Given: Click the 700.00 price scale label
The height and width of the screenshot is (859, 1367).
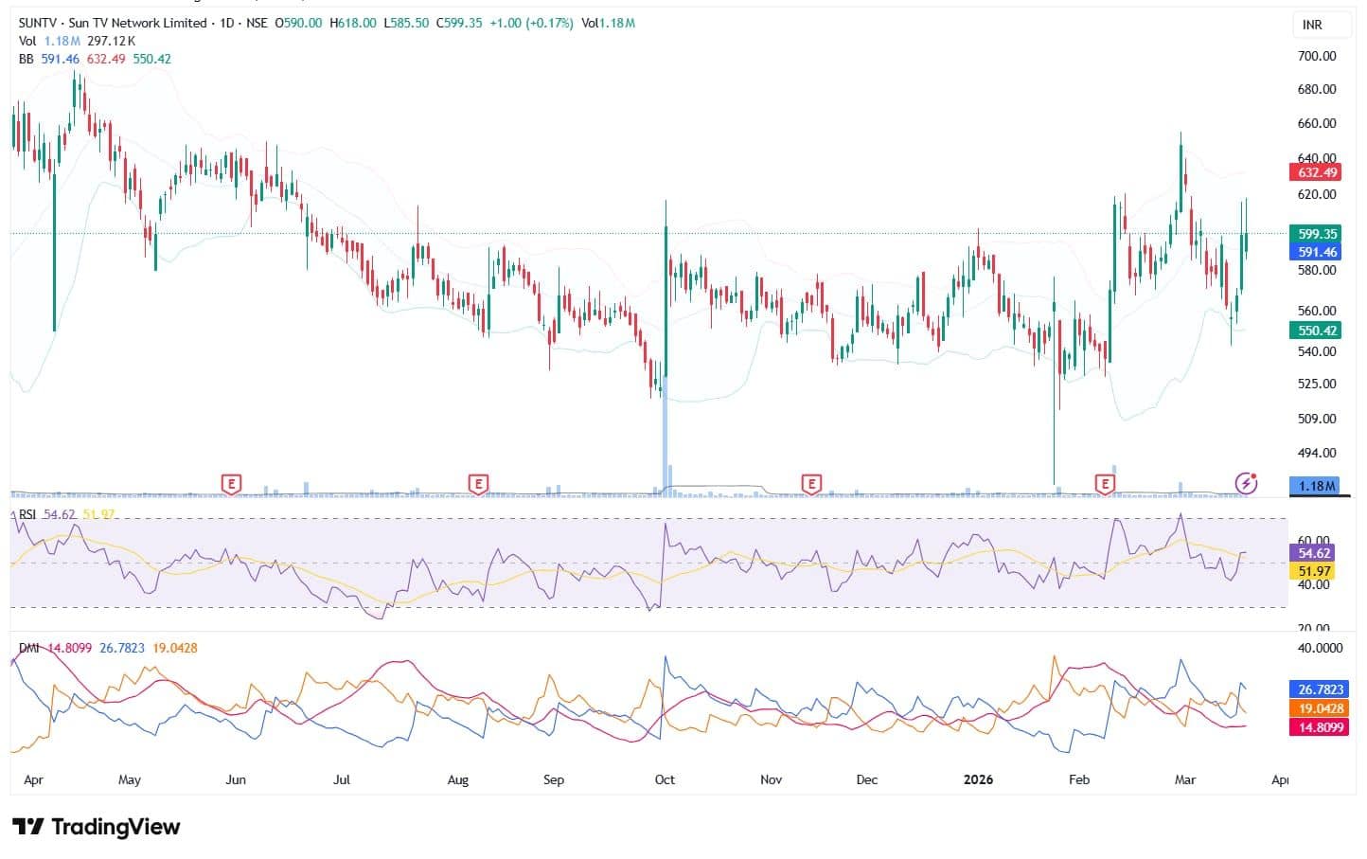Looking at the screenshot, I should click(x=1317, y=56).
